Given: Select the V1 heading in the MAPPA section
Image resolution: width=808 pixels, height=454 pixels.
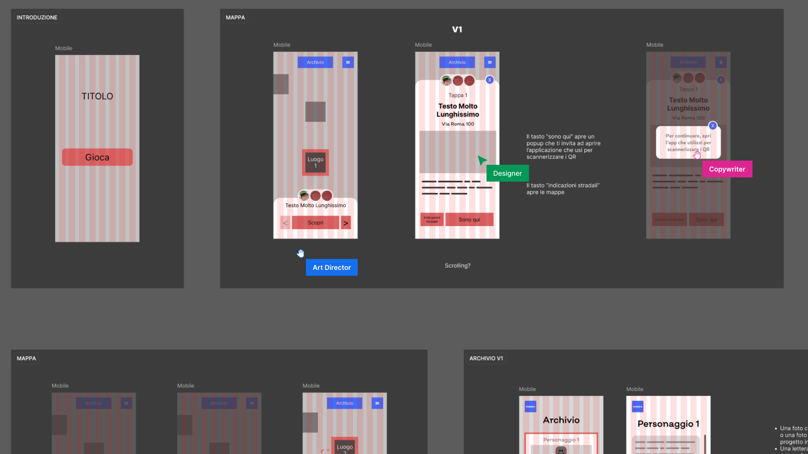Looking at the screenshot, I should (x=457, y=29).
